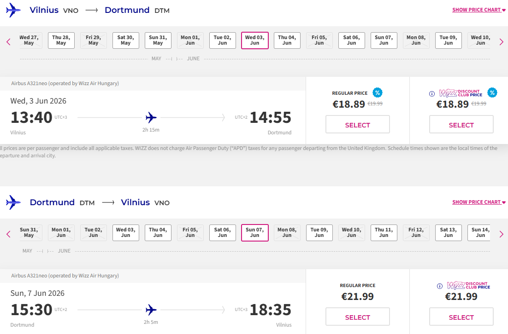Click next dates arrow for outbound flight
508x334 pixels.
501,42
